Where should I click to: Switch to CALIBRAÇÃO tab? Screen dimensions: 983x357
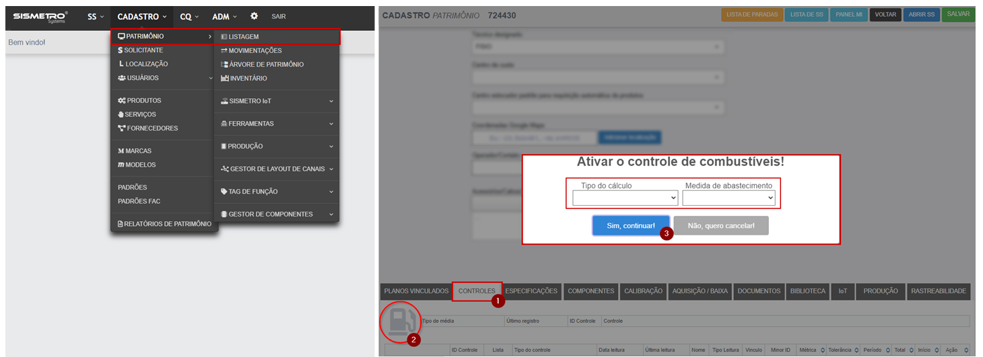(643, 291)
